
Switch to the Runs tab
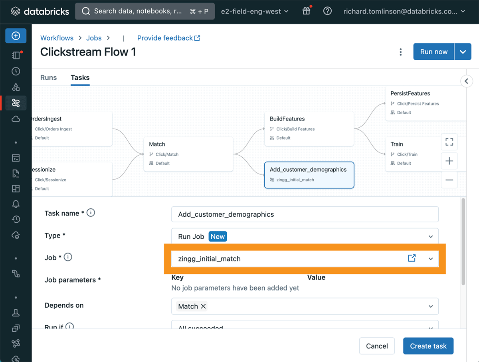(x=49, y=77)
